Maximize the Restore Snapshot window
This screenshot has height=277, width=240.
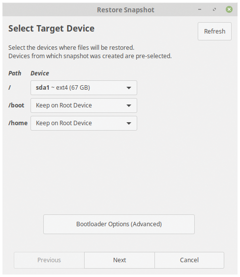pyautogui.click(x=214, y=9)
